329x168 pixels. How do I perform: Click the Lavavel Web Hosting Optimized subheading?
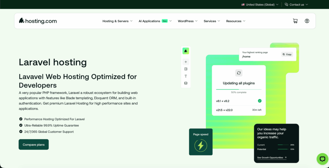pos(78,81)
